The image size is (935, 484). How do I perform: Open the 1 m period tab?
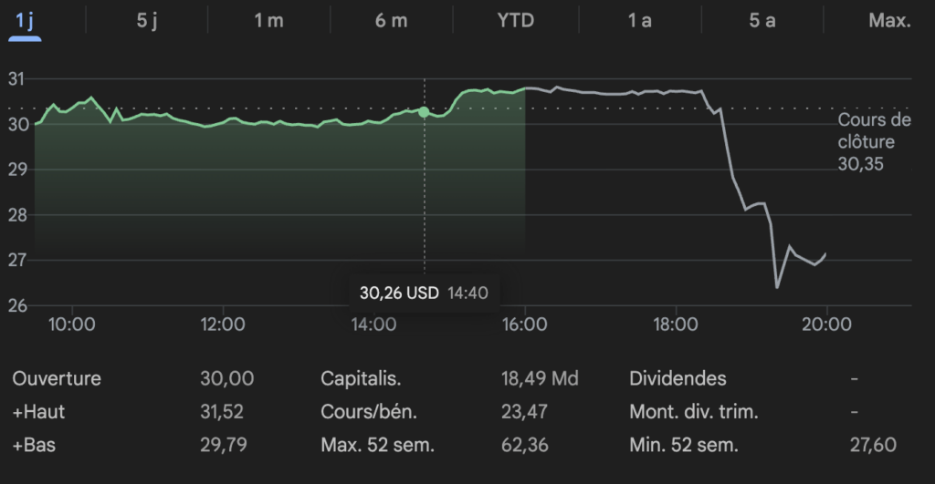268,20
